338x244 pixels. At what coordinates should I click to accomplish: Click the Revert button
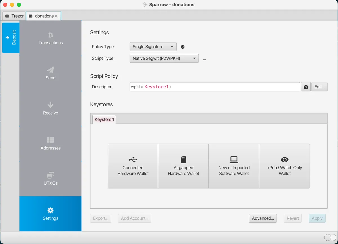pos(293,218)
